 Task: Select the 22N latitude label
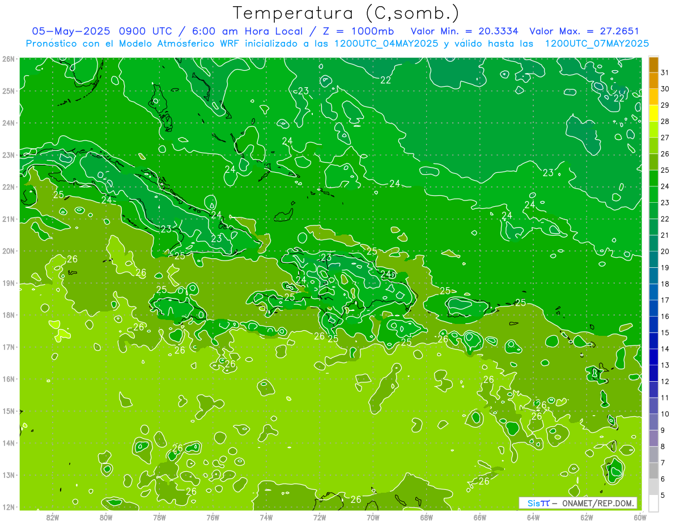tap(8, 187)
